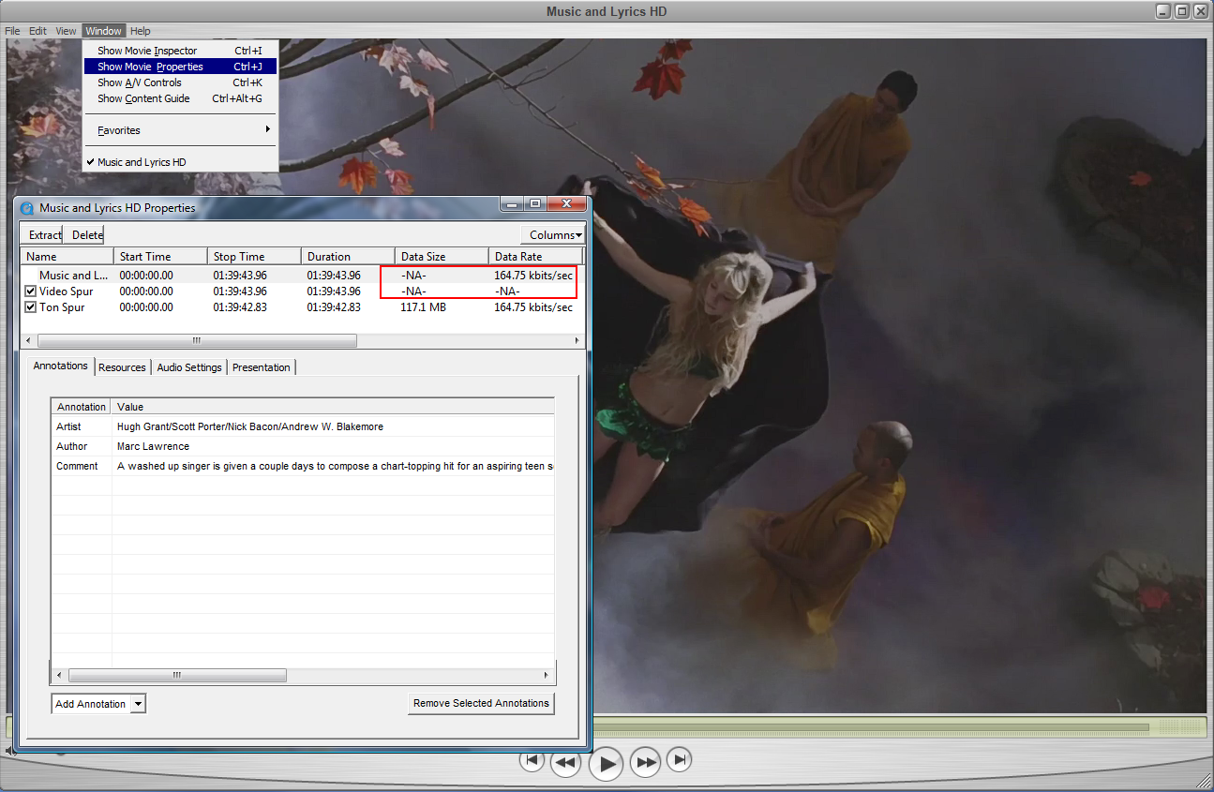Click Remove Selected Annotations
This screenshot has height=792, width=1214.
[x=481, y=703]
